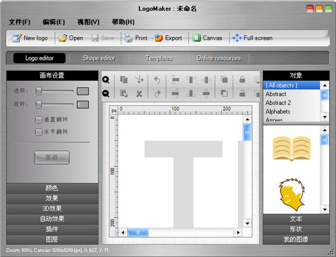
Task: Expand the 3D效果 panel section
Action: click(52, 208)
